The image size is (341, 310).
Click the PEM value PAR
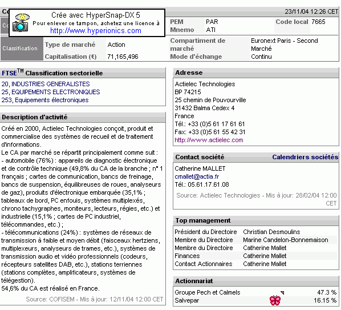[212, 22]
